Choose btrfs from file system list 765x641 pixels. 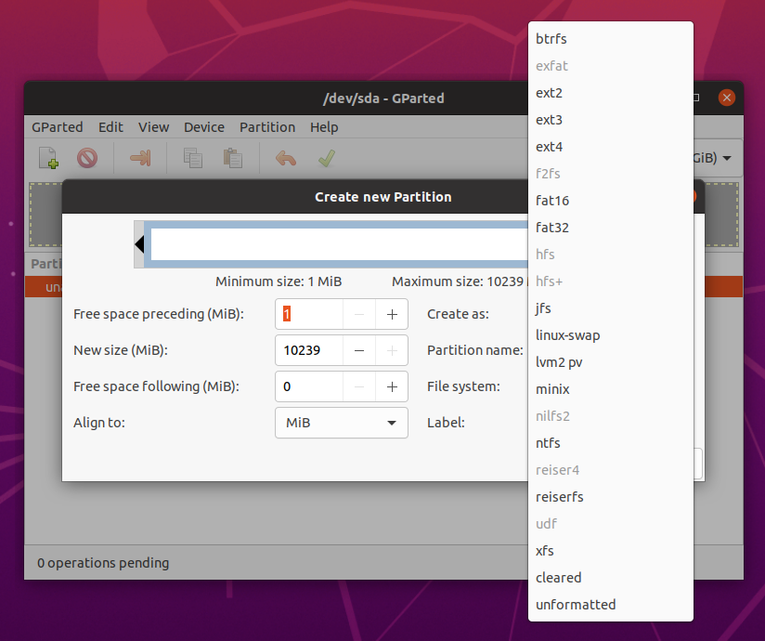610,39
